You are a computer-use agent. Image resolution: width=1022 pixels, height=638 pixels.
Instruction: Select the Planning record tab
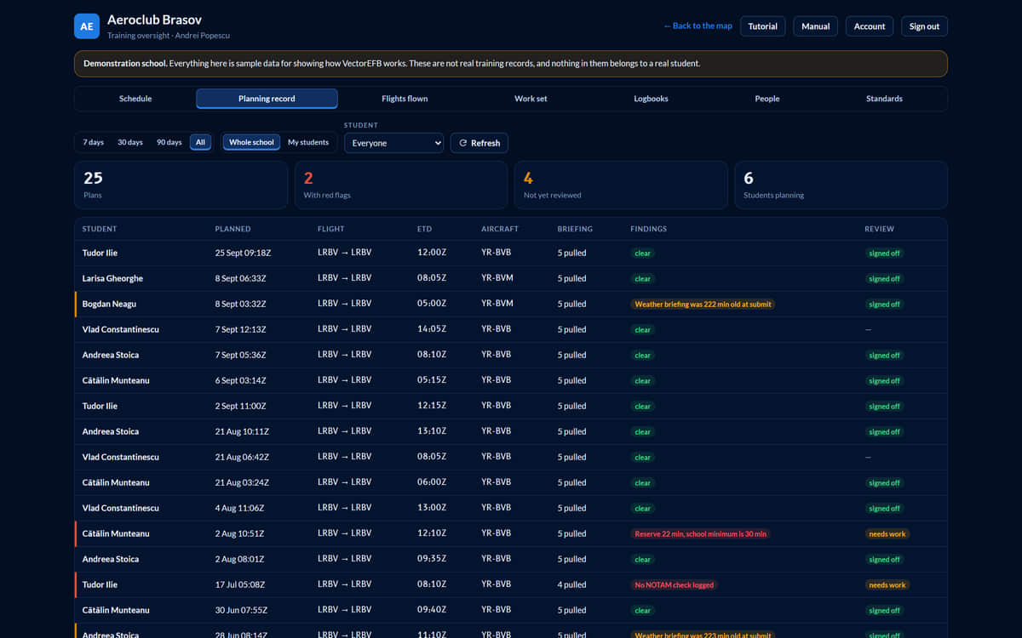[x=267, y=99]
